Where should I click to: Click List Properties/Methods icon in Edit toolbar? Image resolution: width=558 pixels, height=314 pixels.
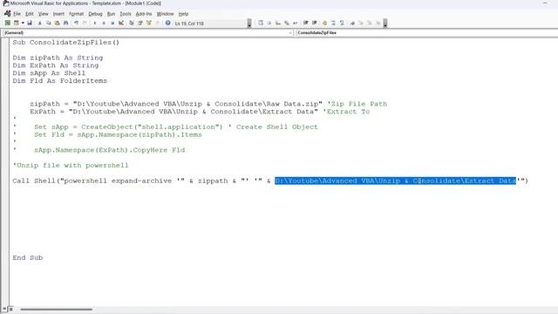(x=261, y=24)
